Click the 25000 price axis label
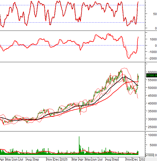Viewport: 157px width, 161px height. coord(151,127)
